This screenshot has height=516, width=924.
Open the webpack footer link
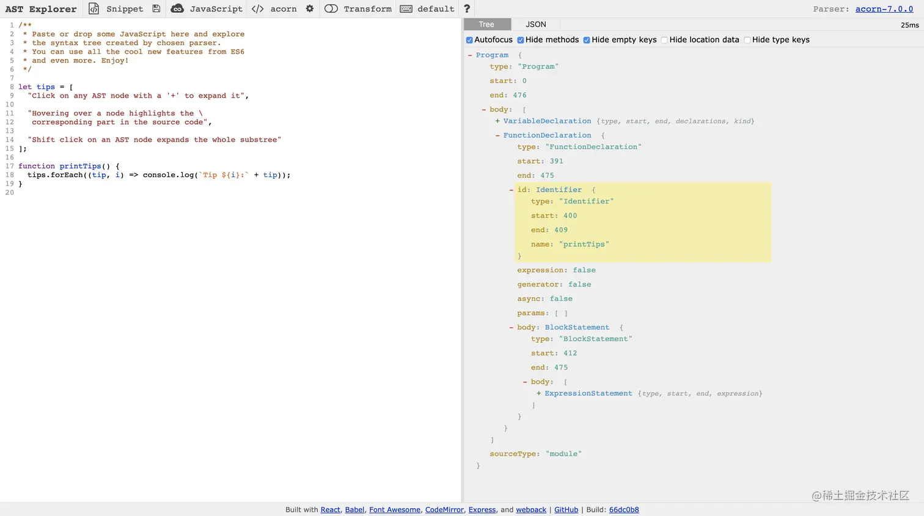531,510
